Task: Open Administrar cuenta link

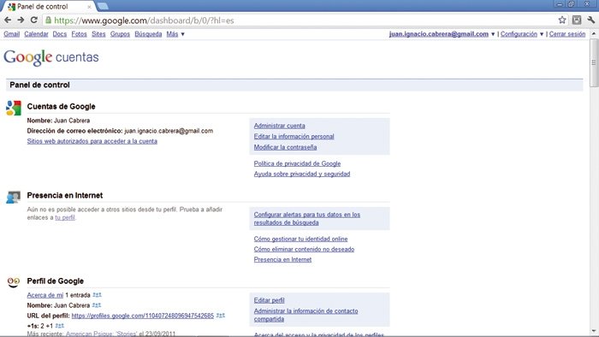Action: pos(279,126)
